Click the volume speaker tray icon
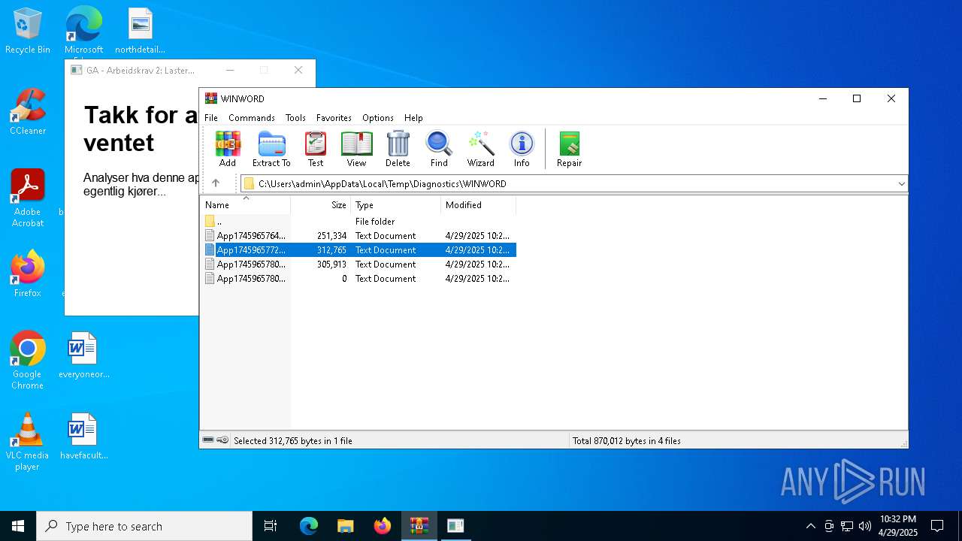Image resolution: width=962 pixels, height=541 pixels. (x=865, y=526)
